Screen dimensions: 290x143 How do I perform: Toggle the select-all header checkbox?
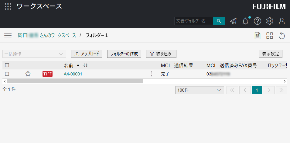coord(7,65)
